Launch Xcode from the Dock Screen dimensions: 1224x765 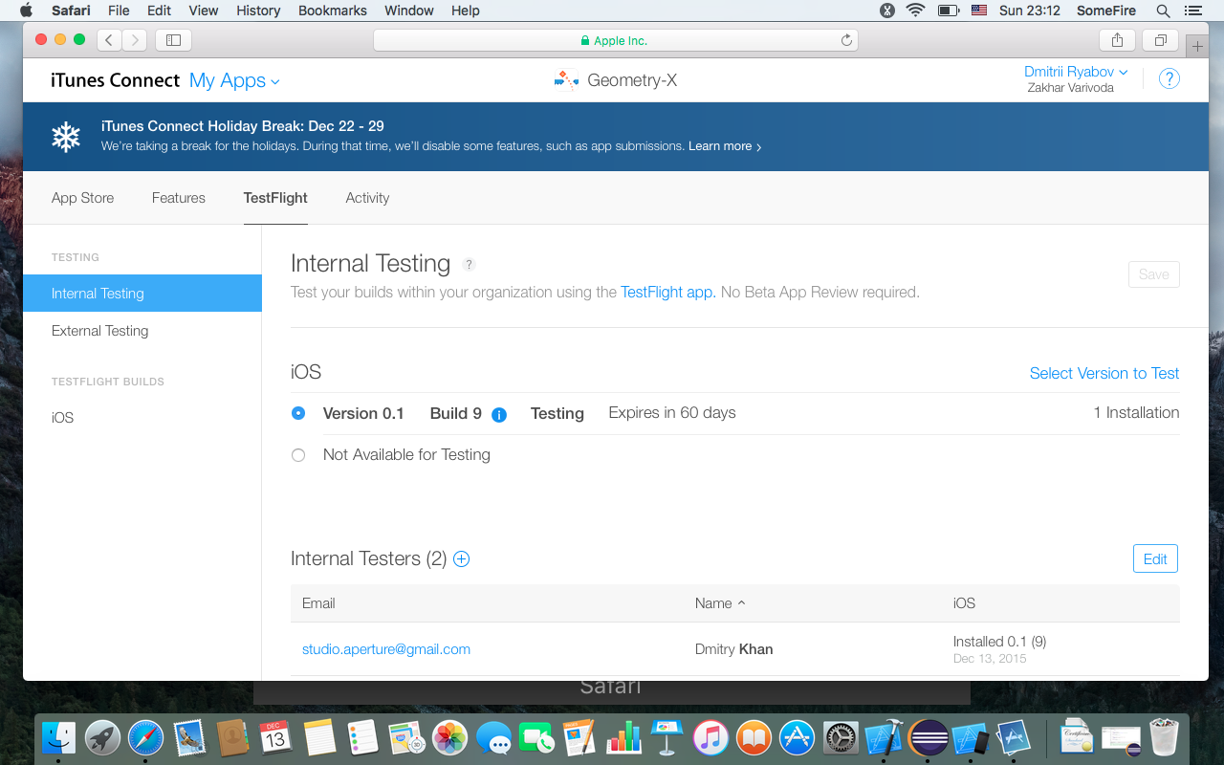[884, 737]
